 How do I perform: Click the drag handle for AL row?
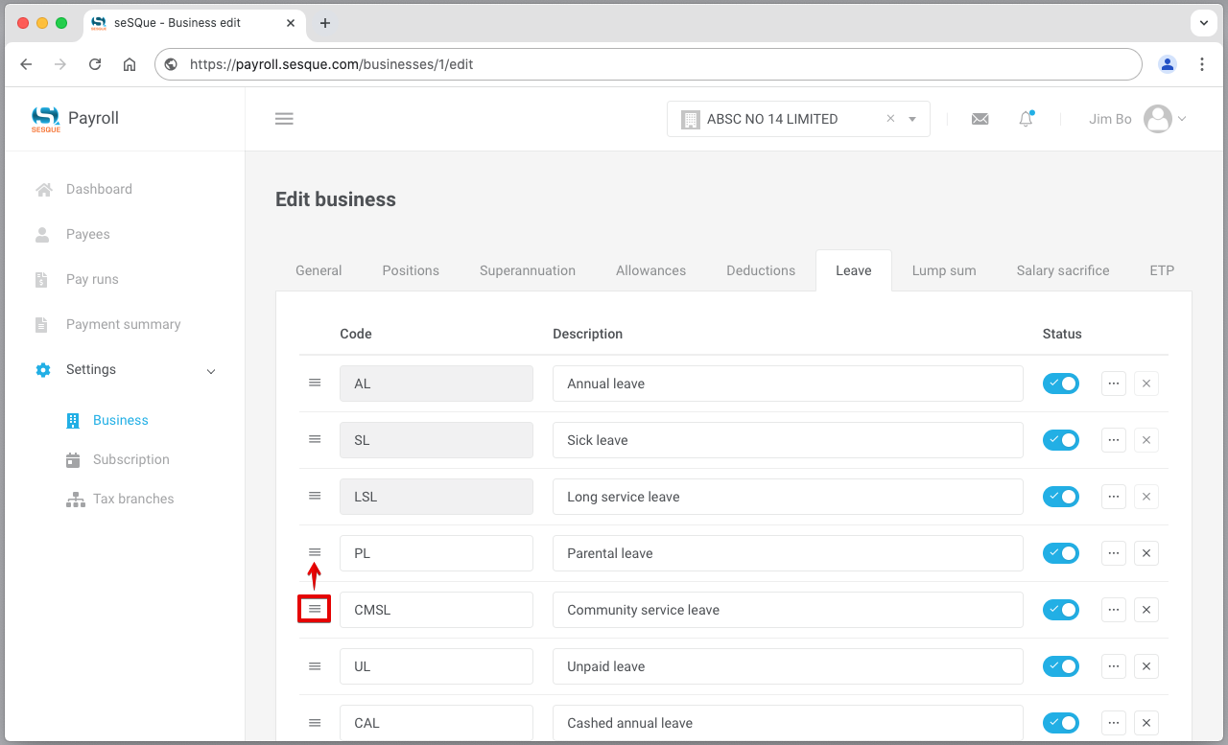pos(315,384)
